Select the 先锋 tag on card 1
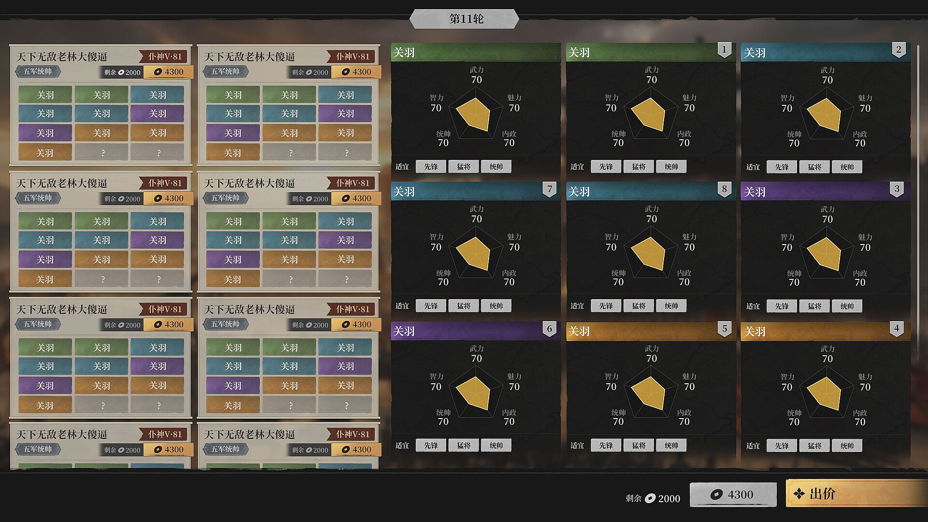The width and height of the screenshot is (928, 522). 606,167
